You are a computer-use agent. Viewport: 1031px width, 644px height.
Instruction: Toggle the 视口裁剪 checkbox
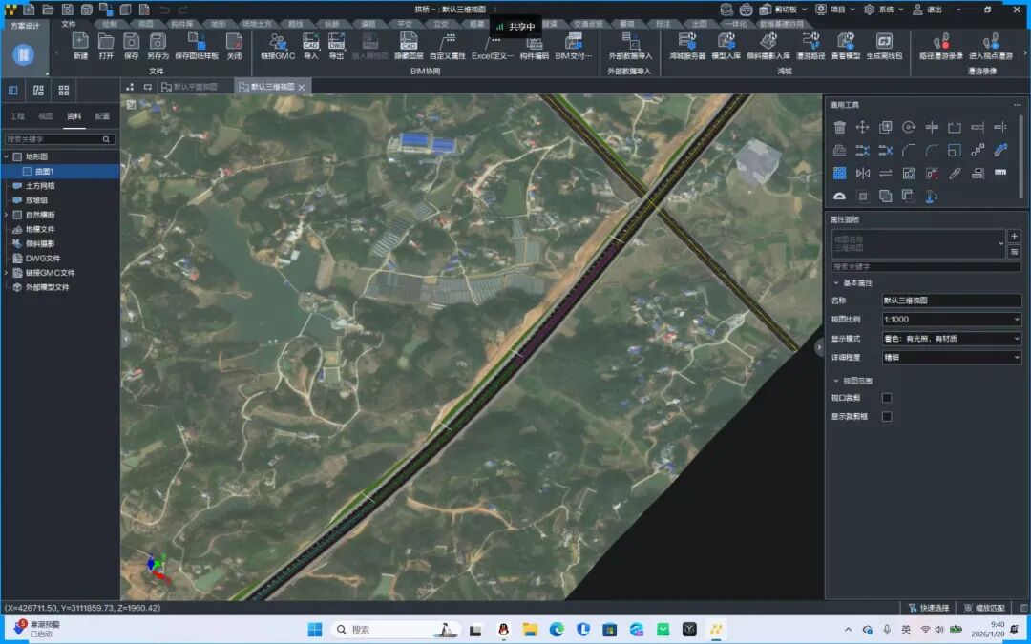click(x=886, y=398)
